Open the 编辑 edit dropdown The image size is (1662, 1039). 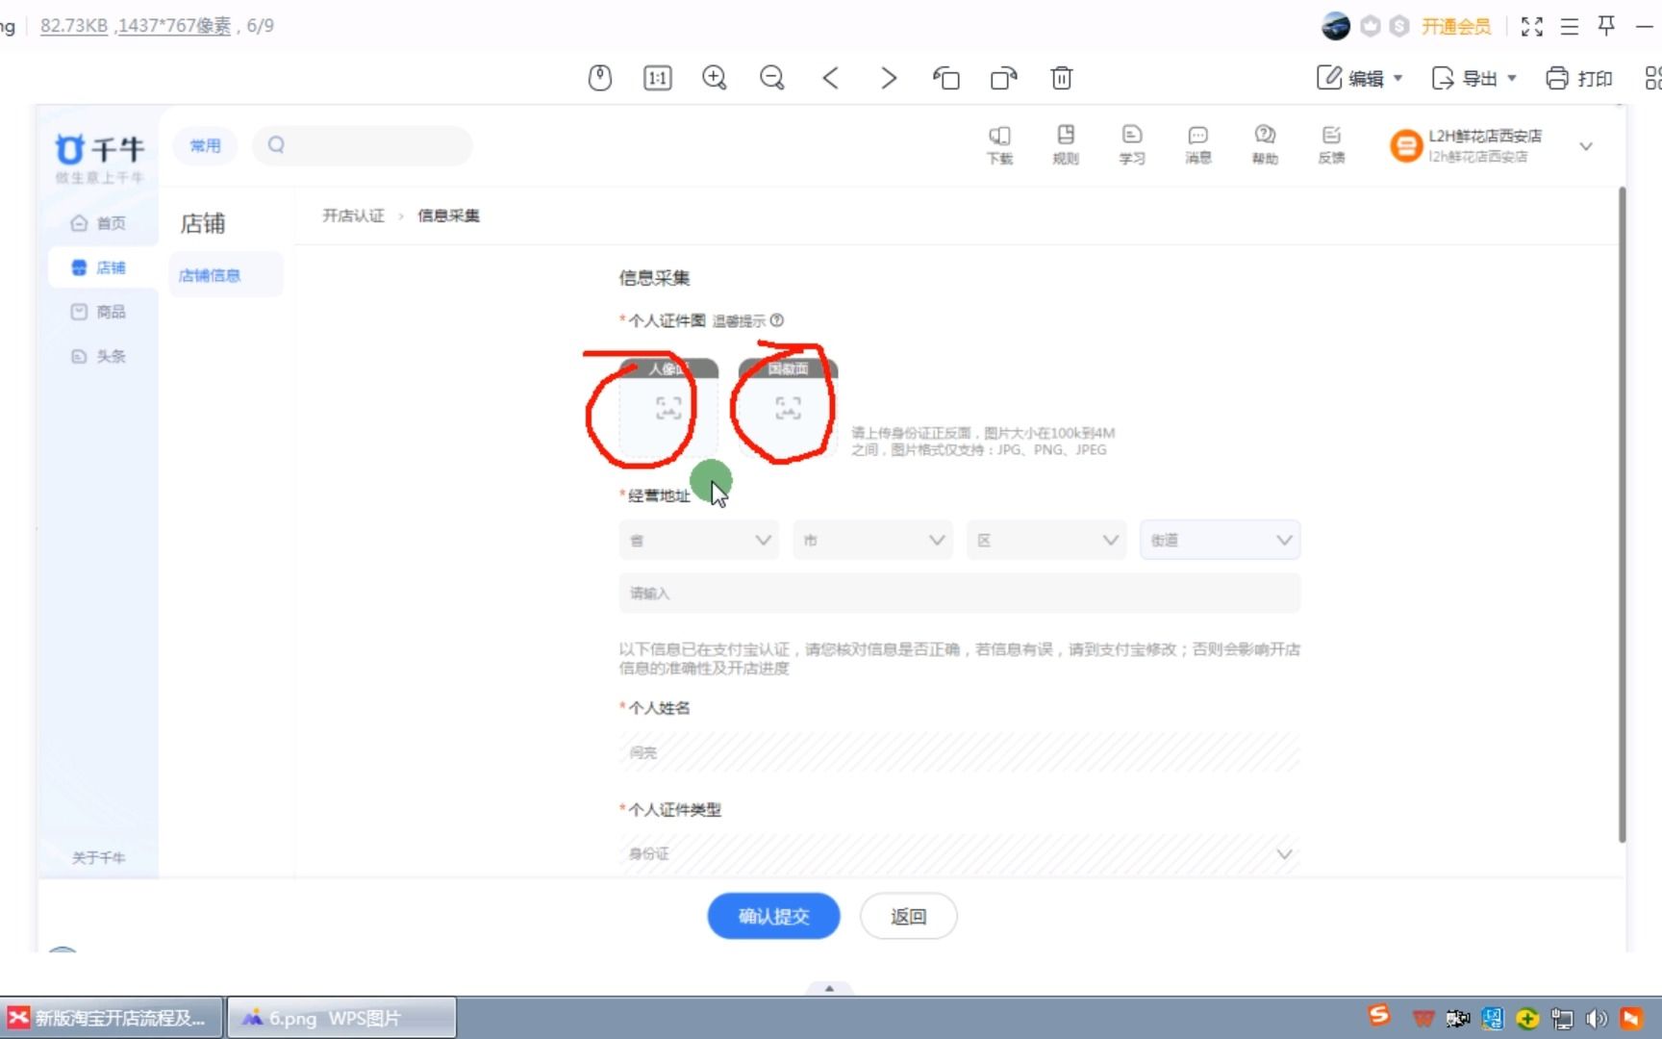(x=1360, y=78)
